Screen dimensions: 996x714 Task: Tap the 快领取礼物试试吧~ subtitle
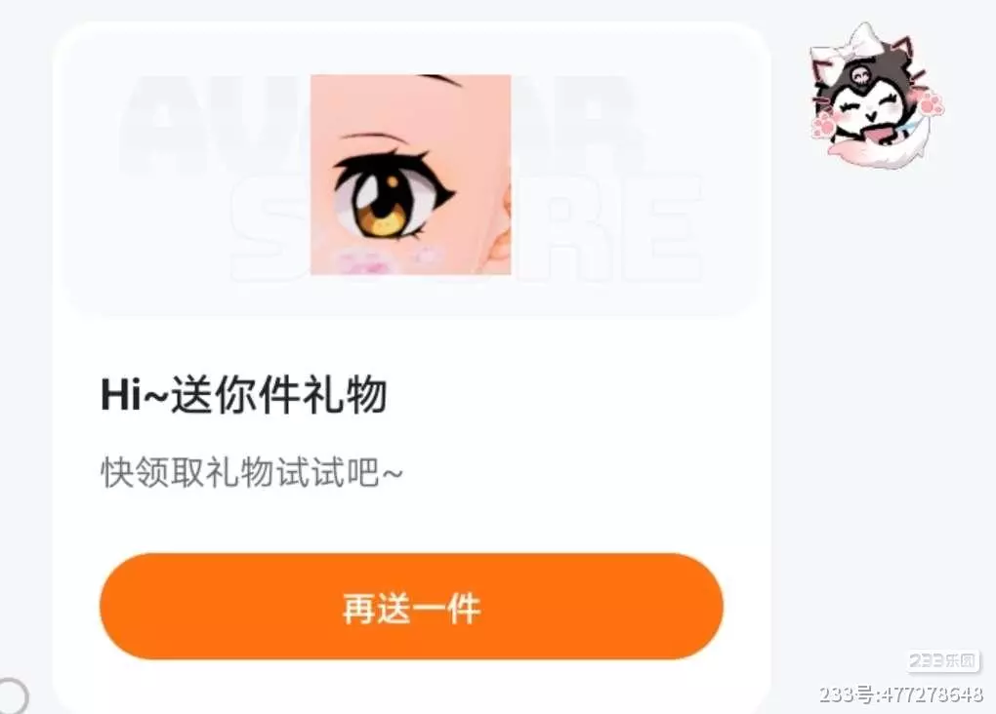click(x=252, y=472)
